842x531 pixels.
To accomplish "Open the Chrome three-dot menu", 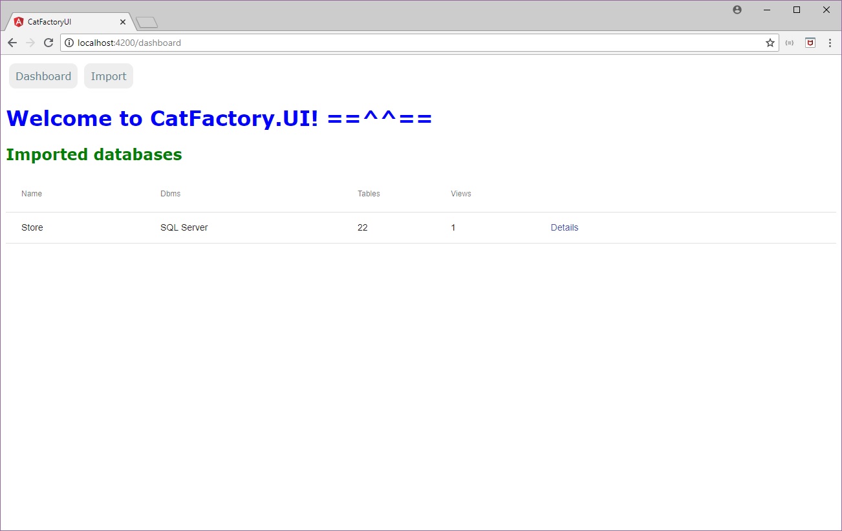I will coord(830,43).
